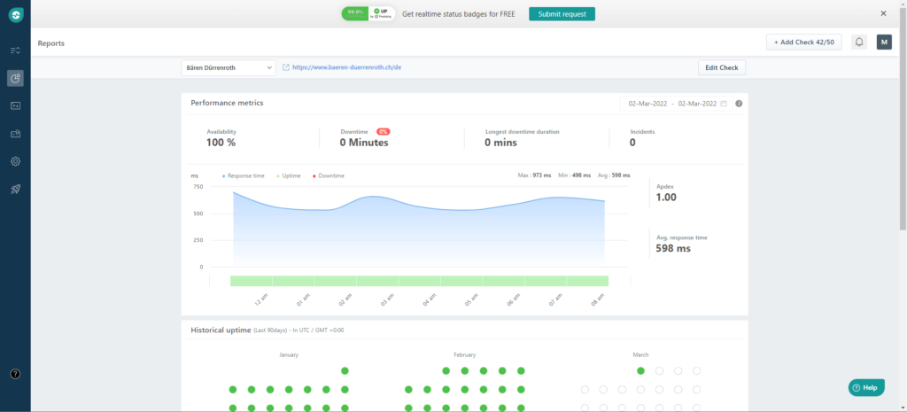Screen dimensions: 907x412
Task: Toggle the Uptime legend series
Action: coord(291,175)
